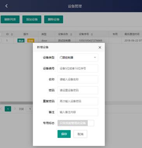Focus the 设备编号 input field
The height and width of the screenshot is (148, 142).
click(x=78, y=69)
